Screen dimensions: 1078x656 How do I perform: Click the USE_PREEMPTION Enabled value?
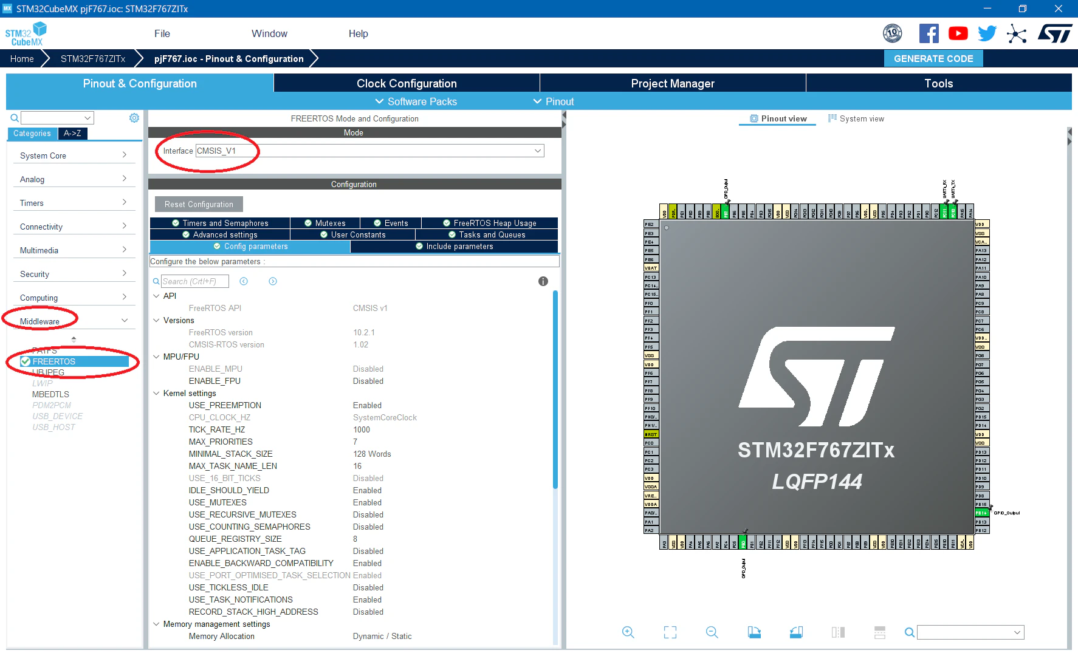(x=367, y=405)
